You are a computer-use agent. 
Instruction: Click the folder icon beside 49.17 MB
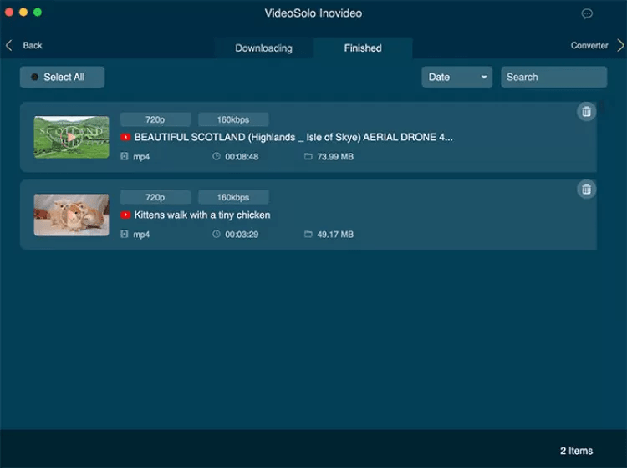click(x=308, y=235)
